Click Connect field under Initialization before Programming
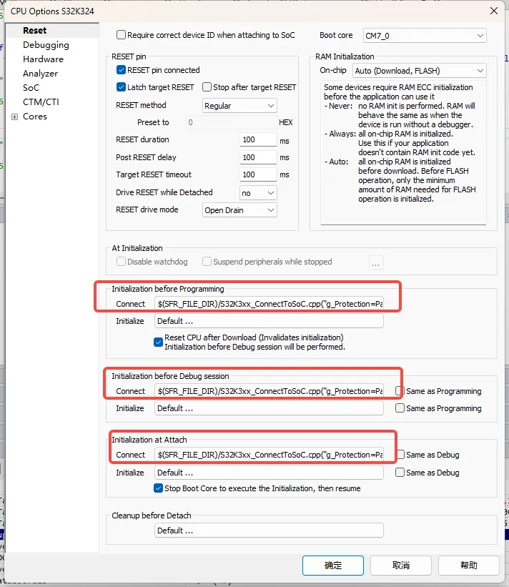Image resolution: width=509 pixels, height=587 pixels. click(x=269, y=304)
